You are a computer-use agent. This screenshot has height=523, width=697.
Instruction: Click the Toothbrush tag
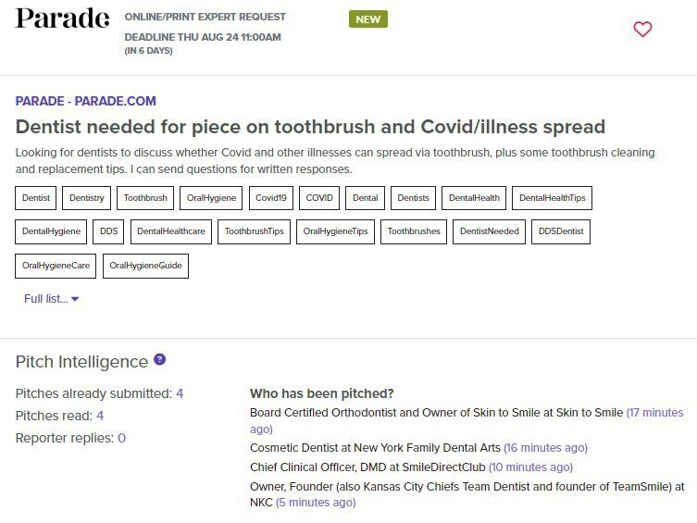tap(146, 198)
